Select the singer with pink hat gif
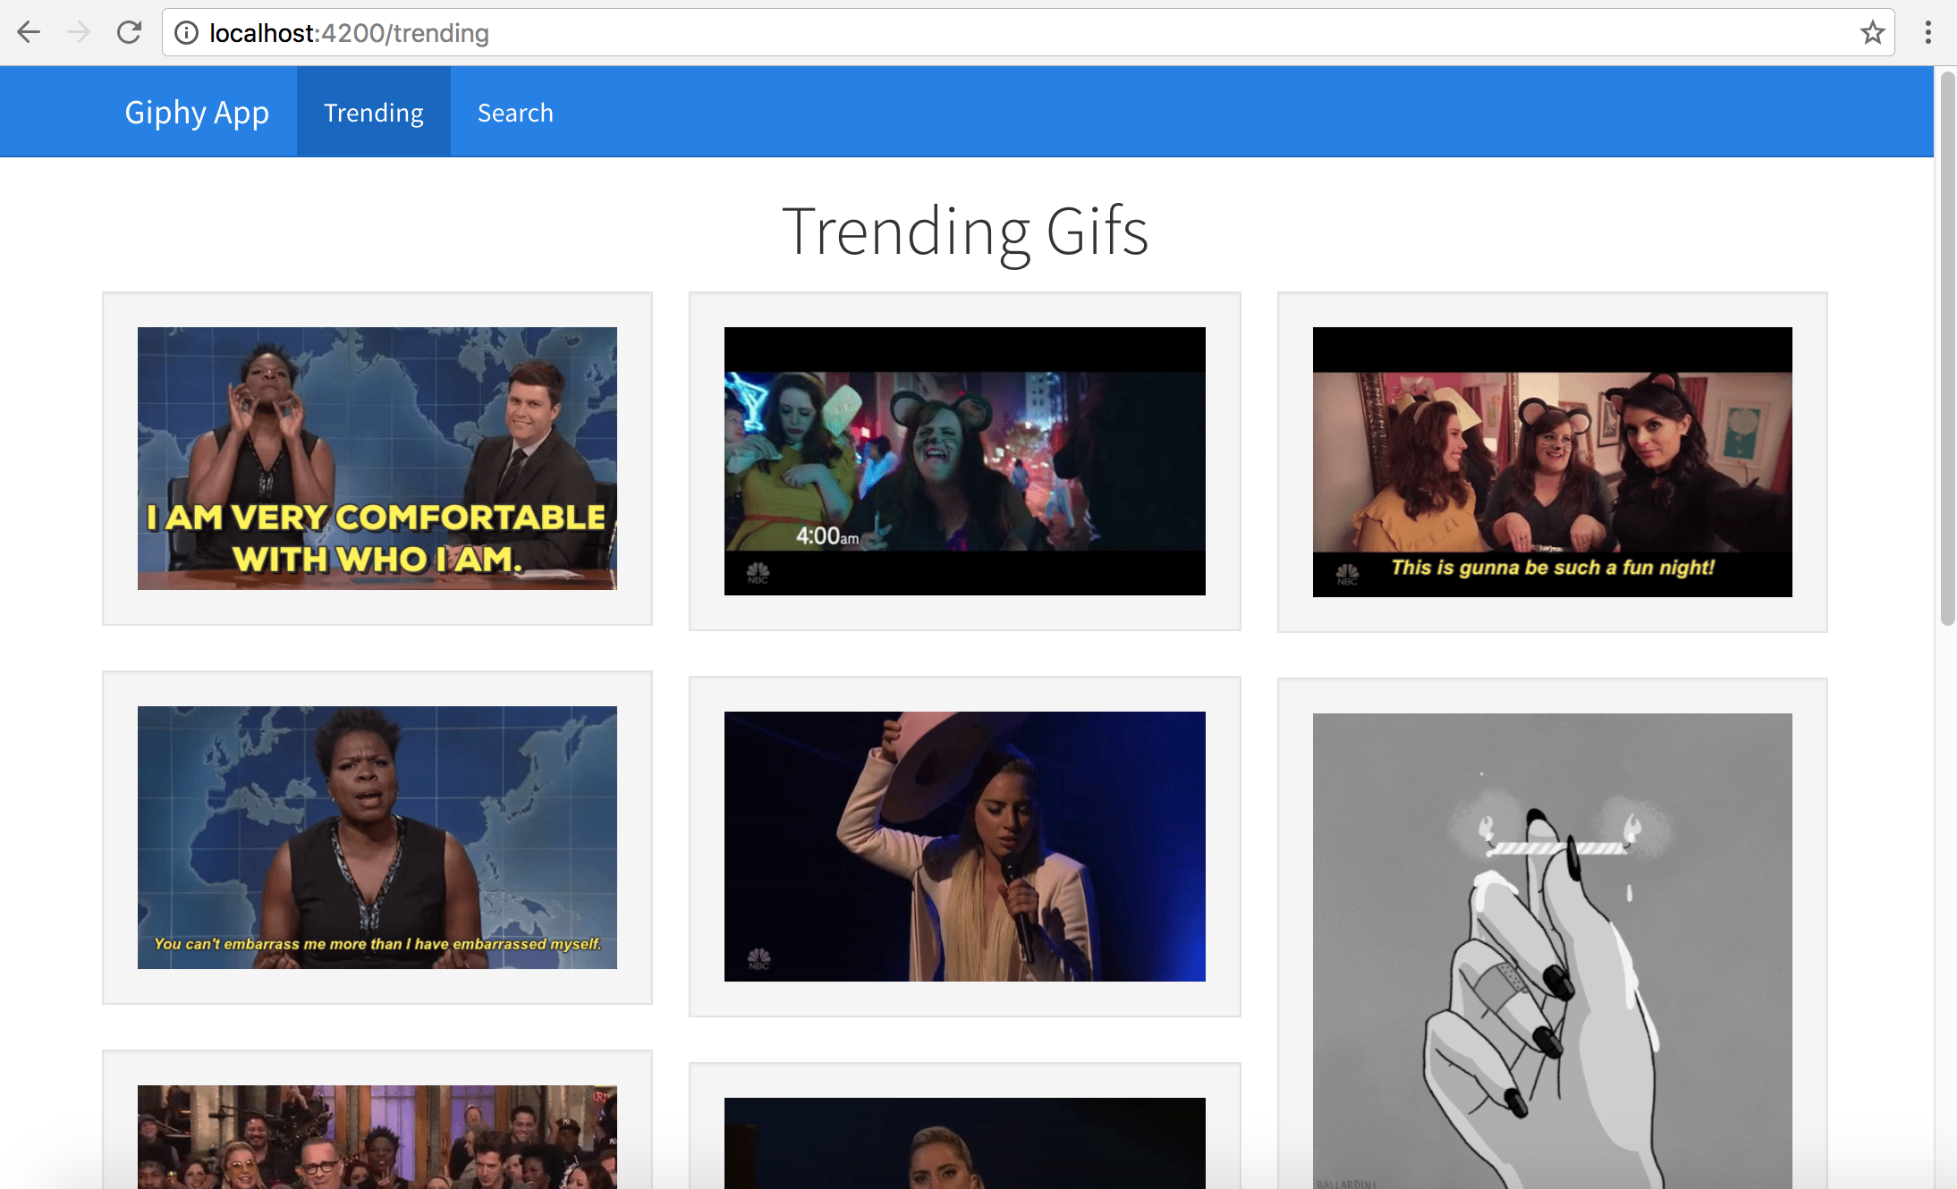 [x=965, y=847]
